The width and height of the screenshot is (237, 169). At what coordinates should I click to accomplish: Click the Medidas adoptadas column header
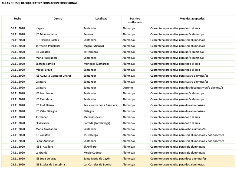[x=192, y=19]
